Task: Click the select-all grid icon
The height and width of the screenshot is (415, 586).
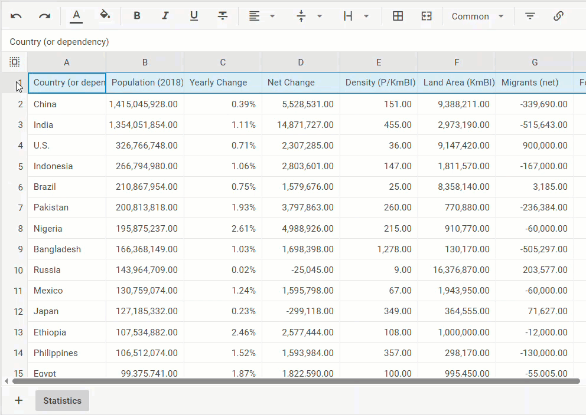Action: click(x=14, y=61)
